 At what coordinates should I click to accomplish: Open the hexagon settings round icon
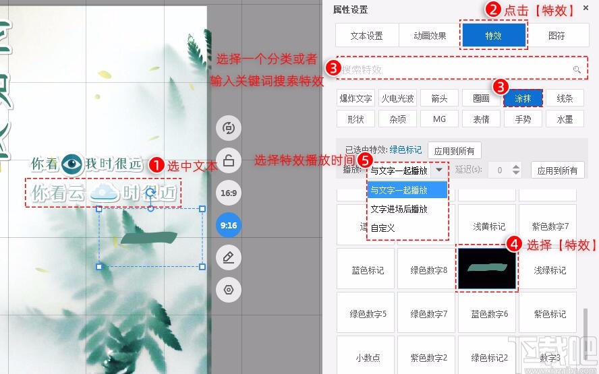click(x=229, y=290)
